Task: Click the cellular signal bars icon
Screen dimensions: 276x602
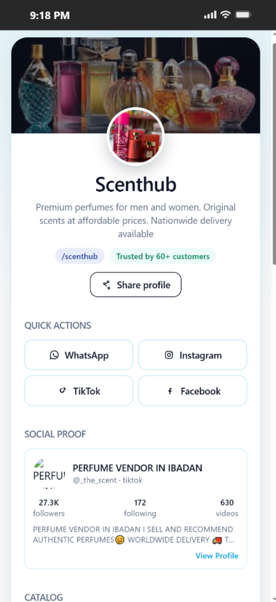Action: (x=210, y=15)
